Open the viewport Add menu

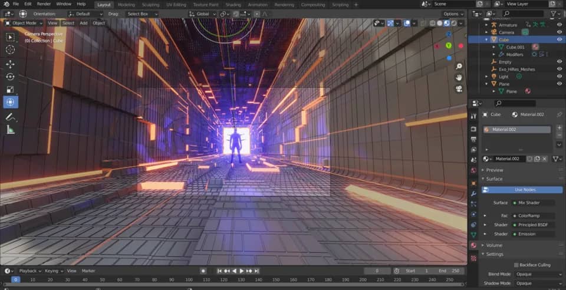point(83,23)
